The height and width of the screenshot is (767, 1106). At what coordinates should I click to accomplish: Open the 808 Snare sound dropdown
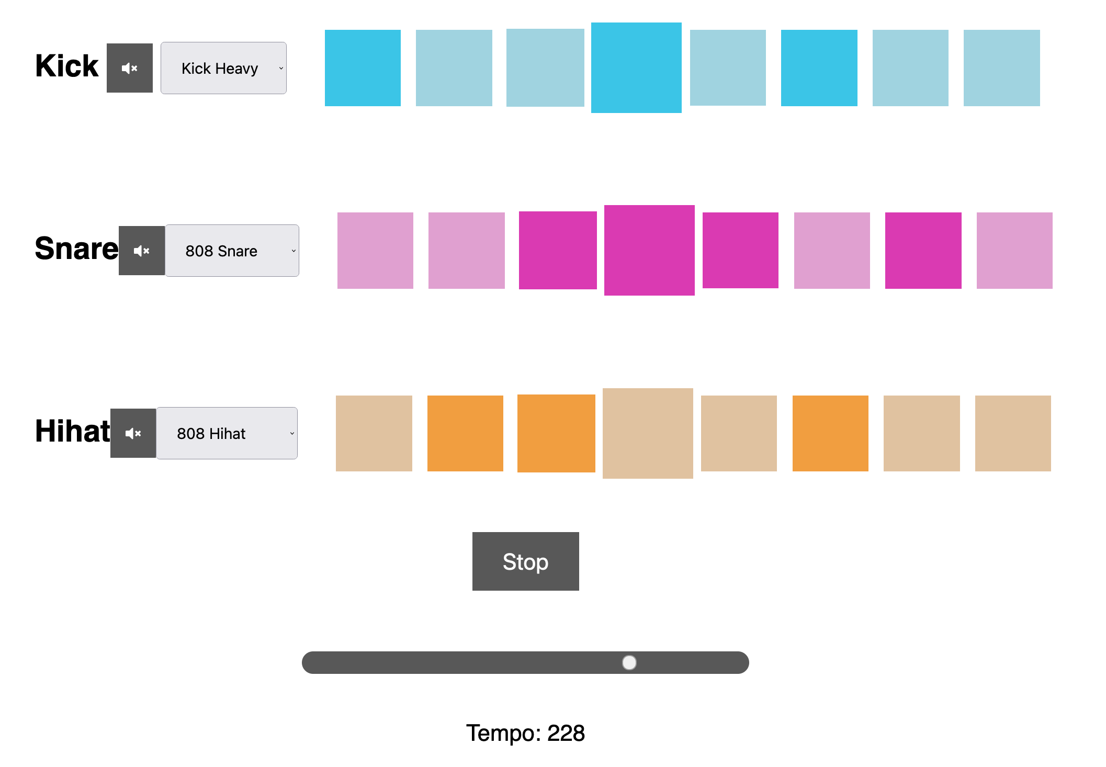click(232, 251)
